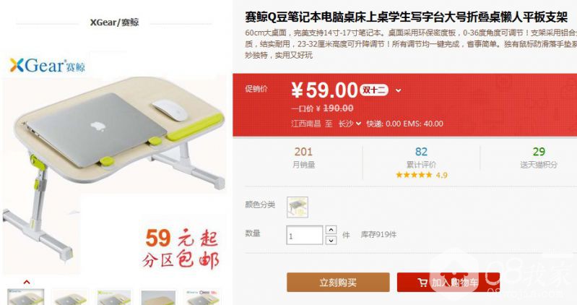Image resolution: width=577 pixels, height=305 pixels.
Task: Click the 送天猫积分 29 points link
Action: point(539,158)
